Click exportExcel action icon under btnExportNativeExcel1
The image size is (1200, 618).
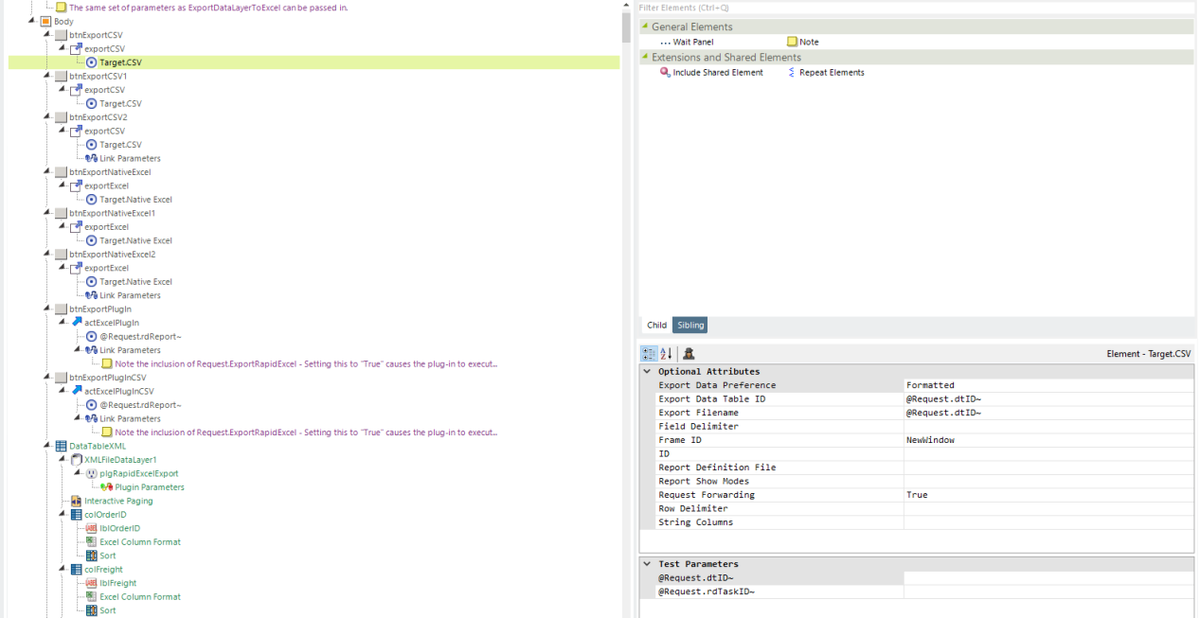coord(77,227)
